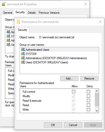105x132 pixels.
Task: Toggle Allow checkbox for Read & execute
Action: 73,100
